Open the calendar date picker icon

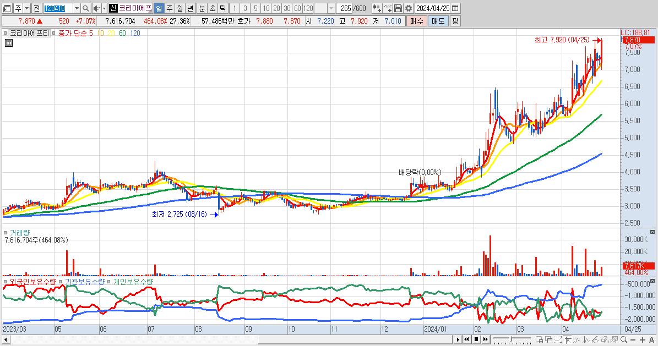click(x=455, y=8)
